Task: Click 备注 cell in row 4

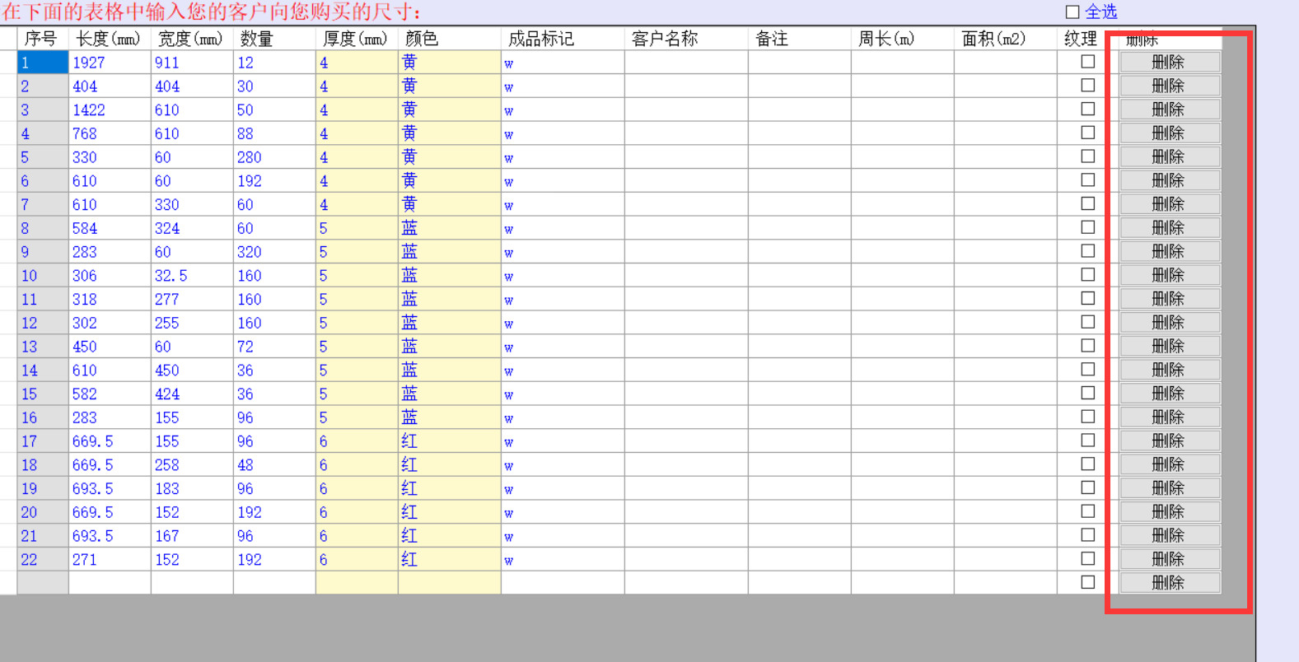Action: click(x=800, y=133)
